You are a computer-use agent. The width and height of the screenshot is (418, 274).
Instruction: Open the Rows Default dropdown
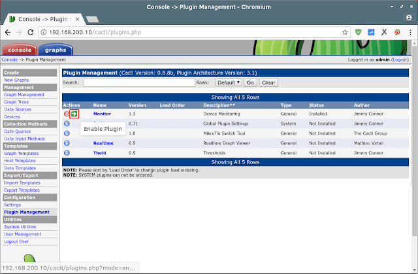229,82
